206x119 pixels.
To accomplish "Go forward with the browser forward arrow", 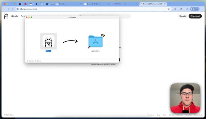I will 8,9.
